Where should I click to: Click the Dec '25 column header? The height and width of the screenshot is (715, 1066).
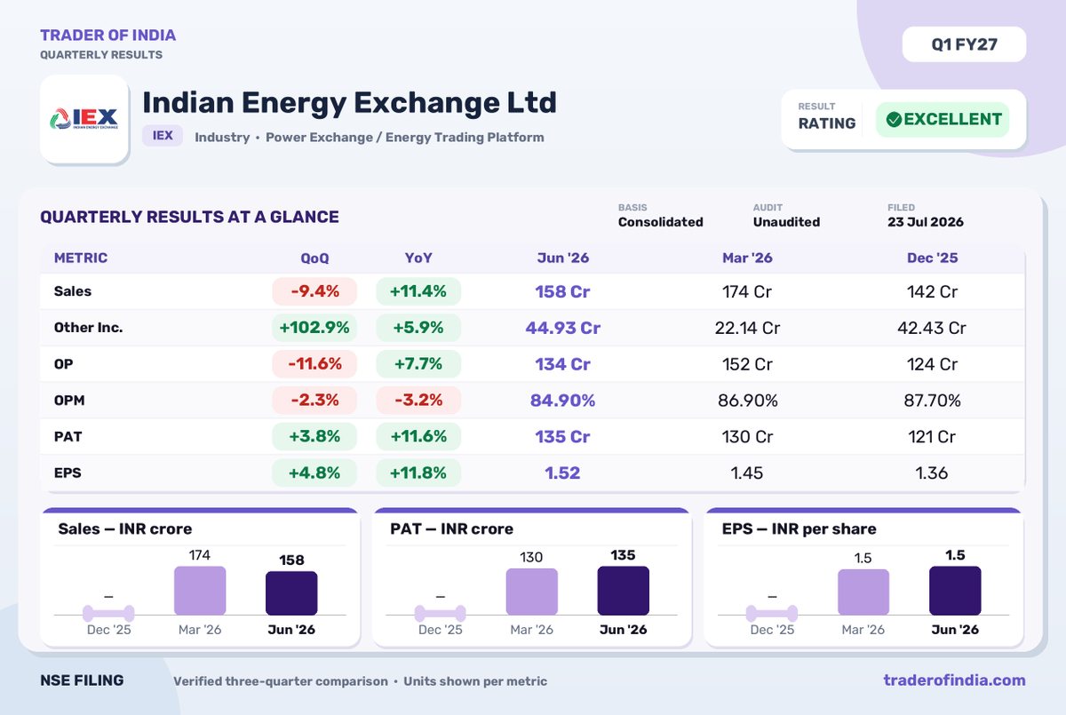coord(932,258)
